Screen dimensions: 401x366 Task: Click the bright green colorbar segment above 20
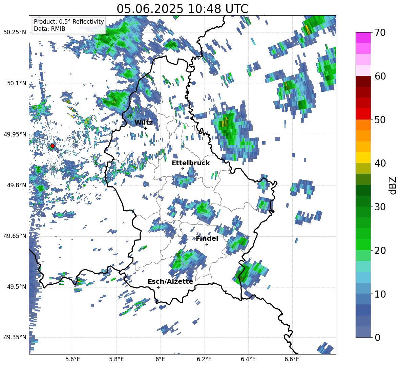click(x=363, y=244)
